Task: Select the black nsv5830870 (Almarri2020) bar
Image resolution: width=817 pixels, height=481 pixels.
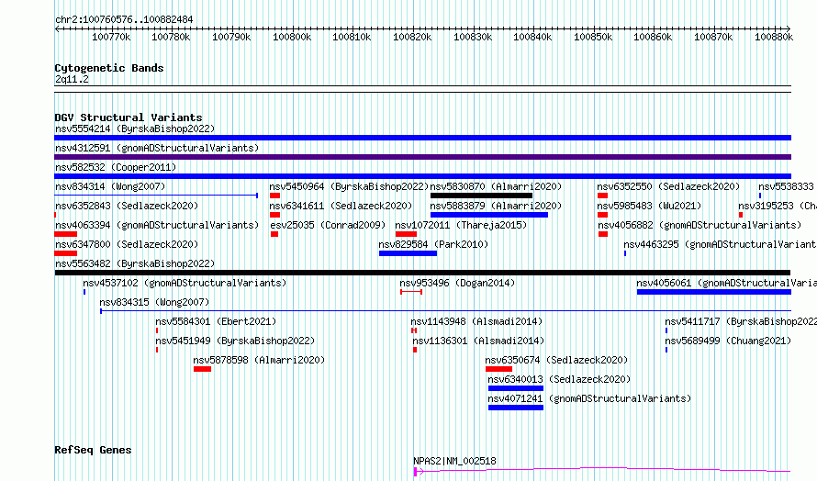Action: (x=481, y=196)
